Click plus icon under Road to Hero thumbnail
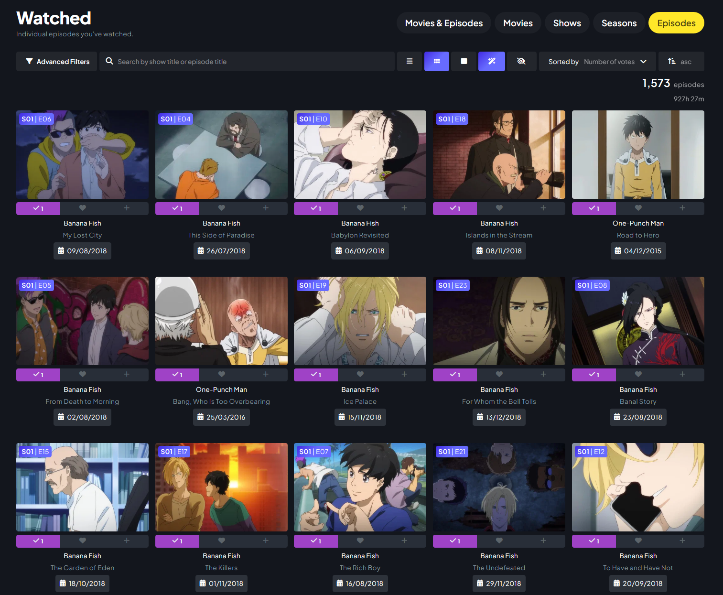Screen dimensions: 723x595 coord(682,208)
